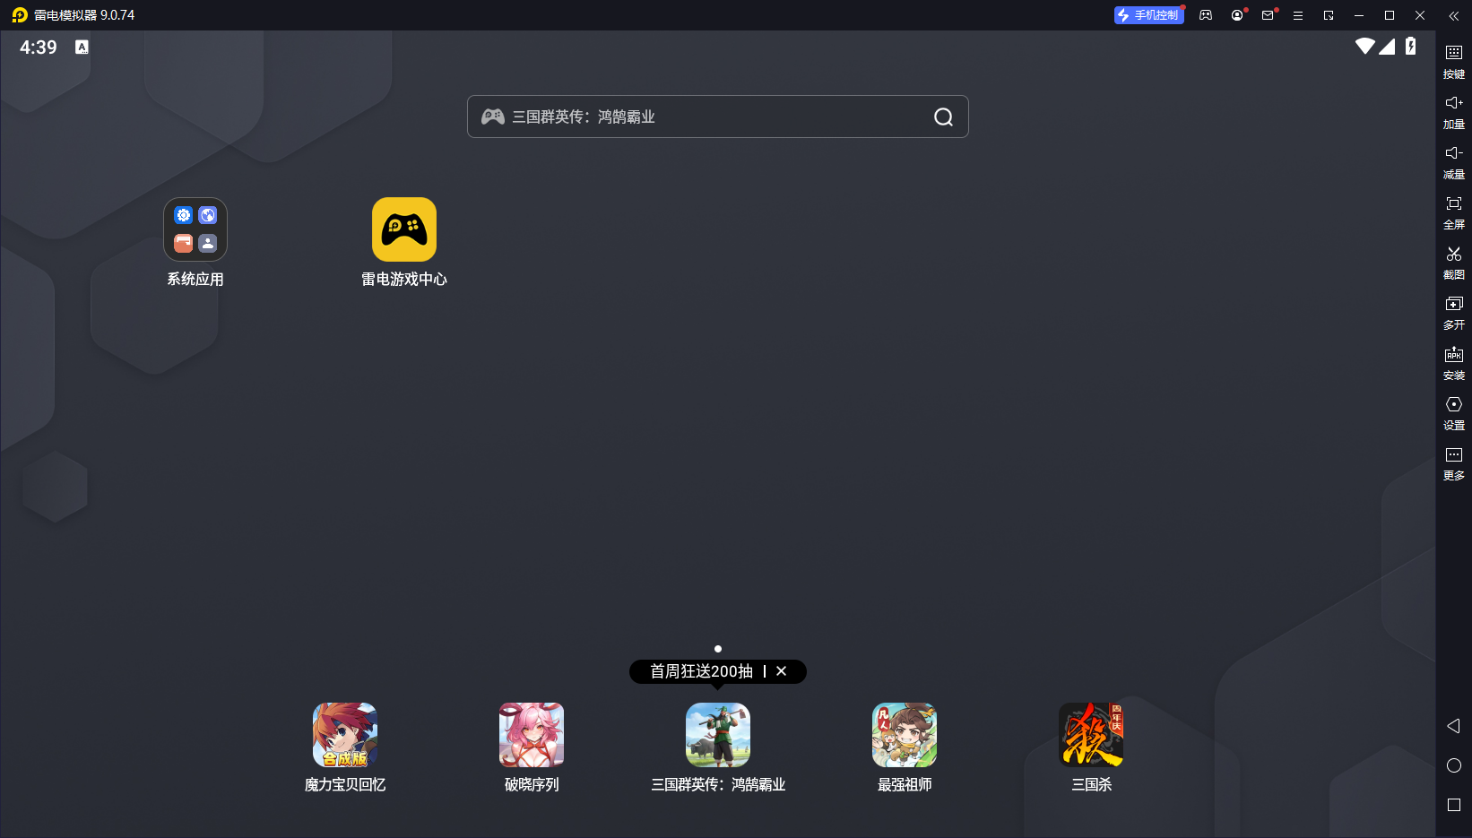Tap the Android back button
Image resolution: width=1472 pixels, height=838 pixels.
click(x=1454, y=726)
